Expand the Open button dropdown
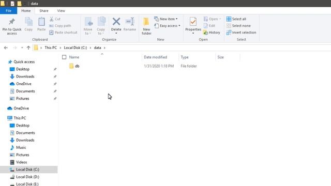The width and height of the screenshot is (331, 186). coord(220,19)
